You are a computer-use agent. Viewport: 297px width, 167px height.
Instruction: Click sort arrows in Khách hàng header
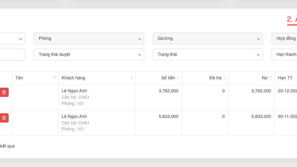point(132,78)
